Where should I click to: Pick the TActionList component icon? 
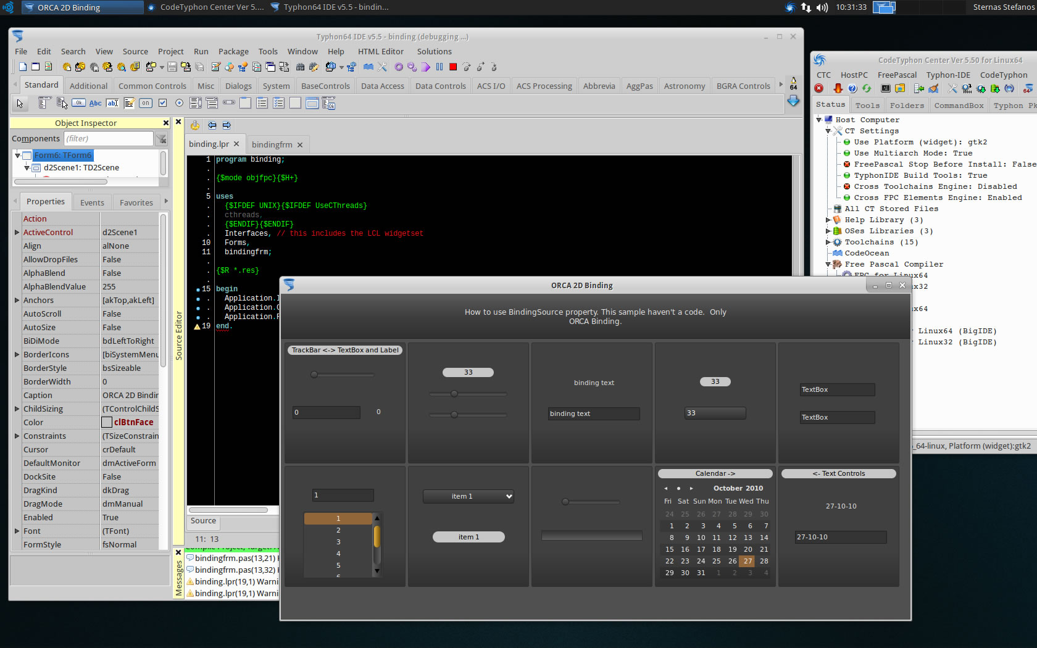[x=329, y=103]
